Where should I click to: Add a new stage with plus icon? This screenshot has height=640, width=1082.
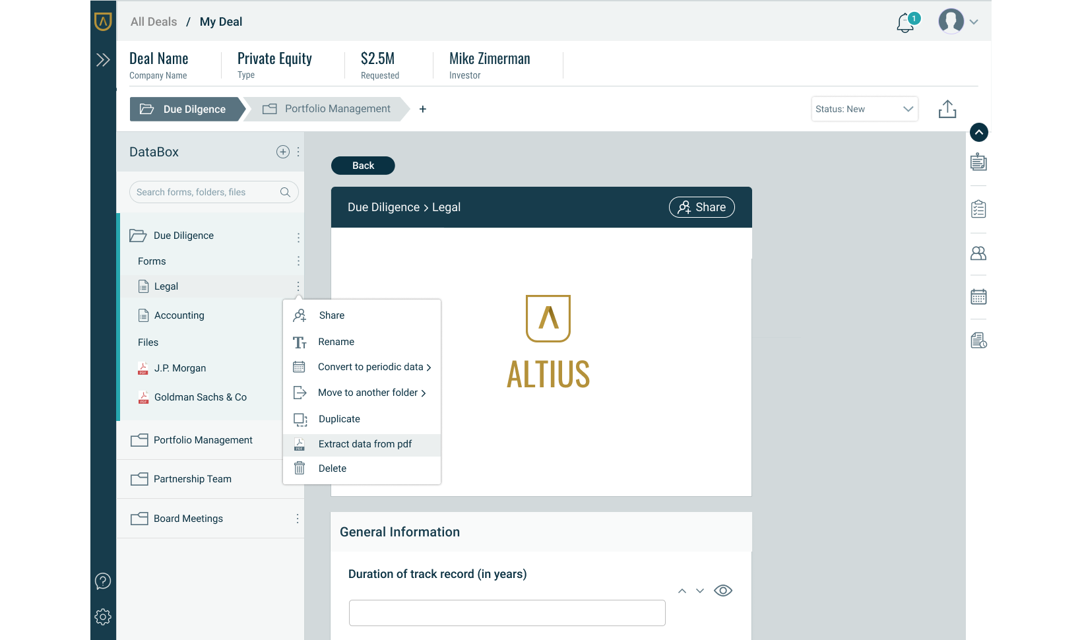pos(423,109)
